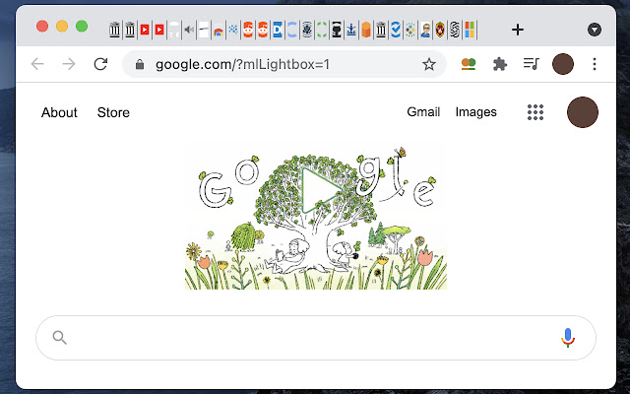Open the Google apps grid
Viewport: 630px width, 394px height.
coord(535,112)
